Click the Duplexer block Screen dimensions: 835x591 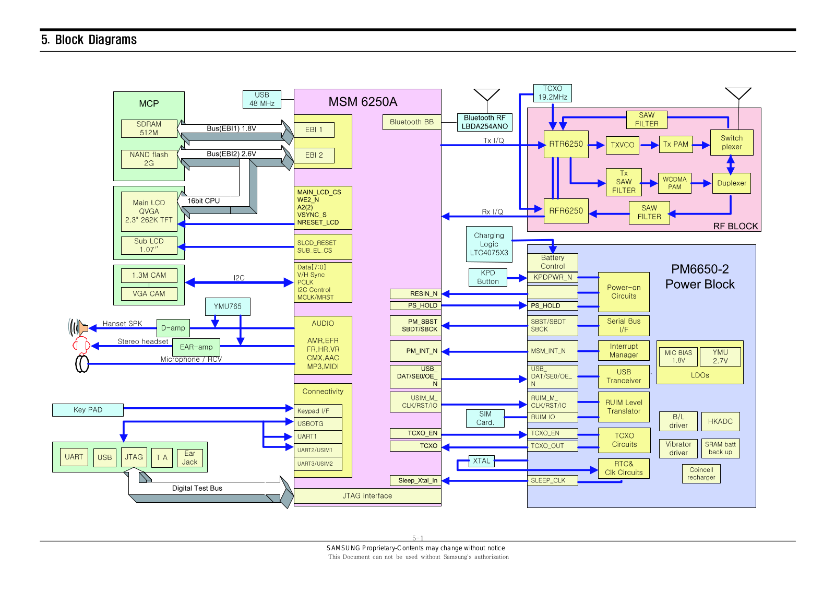coord(732,183)
